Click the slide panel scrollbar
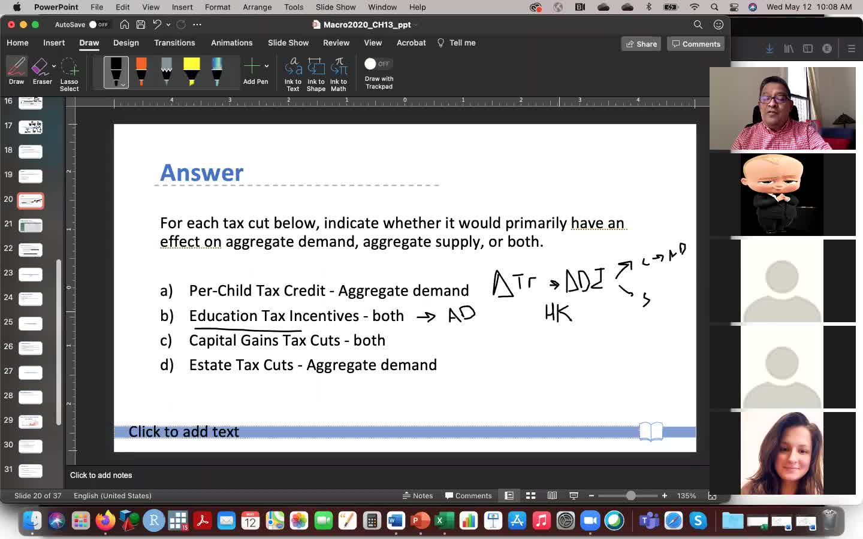 click(x=59, y=342)
